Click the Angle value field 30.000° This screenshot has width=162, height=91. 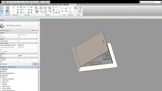pos(28,56)
